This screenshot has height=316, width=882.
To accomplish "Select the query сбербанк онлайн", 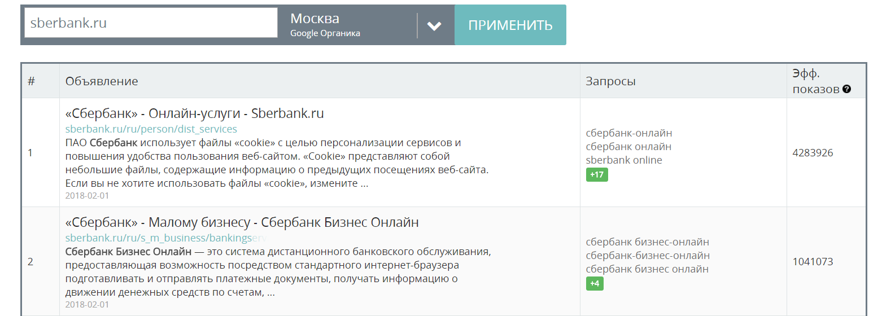I will tap(629, 147).
